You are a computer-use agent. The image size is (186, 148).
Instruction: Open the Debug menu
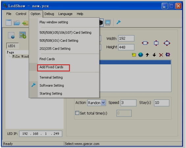pos(49,14)
